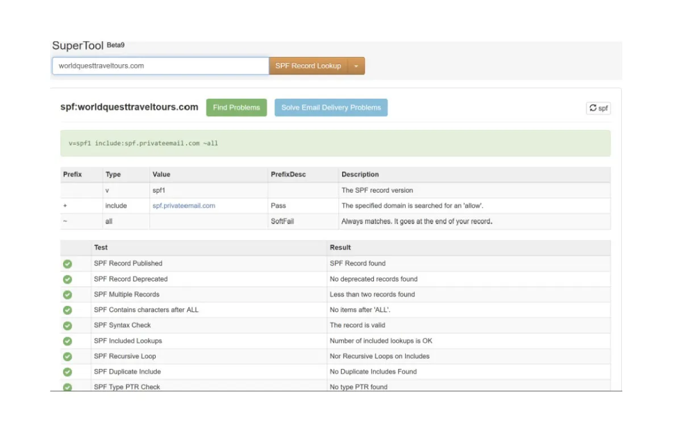
Task: Click the green check icon beside SPF Record Published
Action: [x=68, y=264]
